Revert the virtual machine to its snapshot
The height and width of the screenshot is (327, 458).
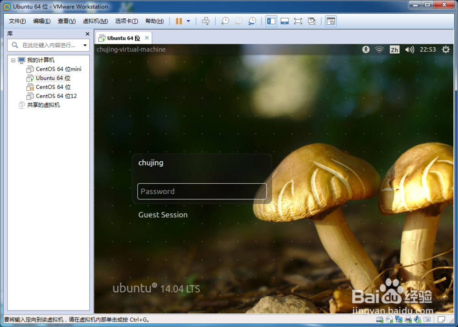pos(239,21)
